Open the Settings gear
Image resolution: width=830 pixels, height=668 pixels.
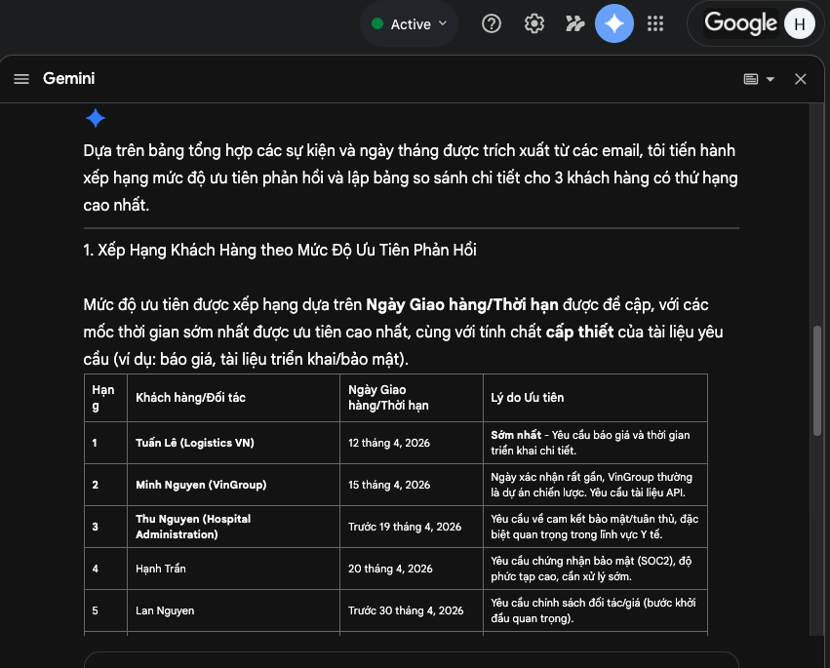(534, 23)
